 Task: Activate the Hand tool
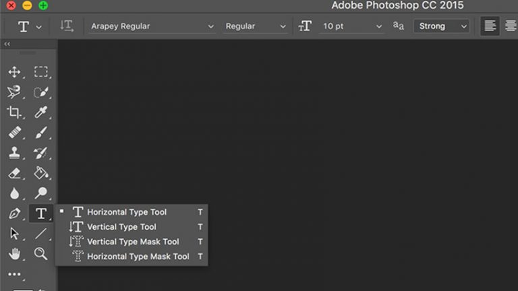[x=15, y=254]
